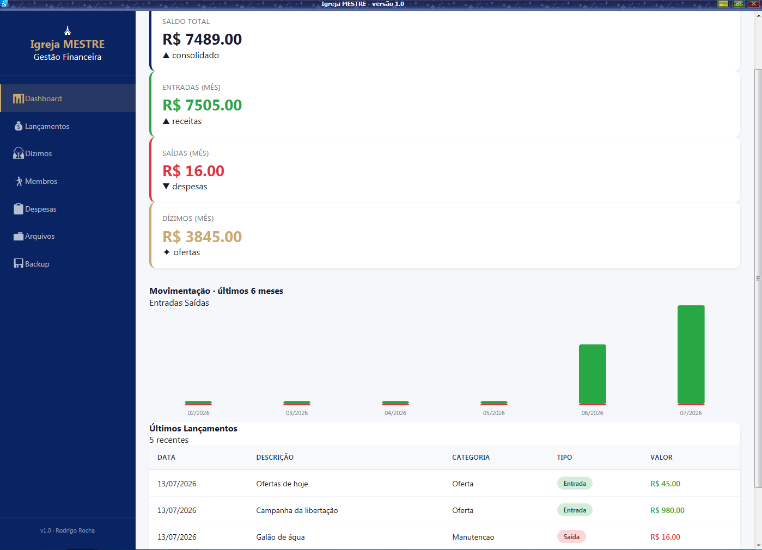762x550 pixels.
Task: Click the church logo above Igreja MESTRE
Action: 68,30
